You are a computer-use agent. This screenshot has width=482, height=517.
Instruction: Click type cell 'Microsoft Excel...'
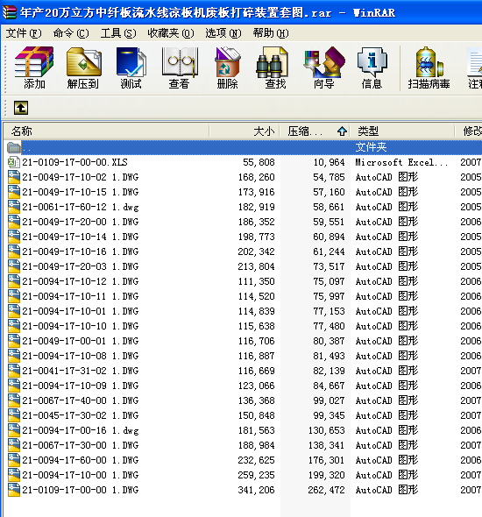tap(401, 162)
